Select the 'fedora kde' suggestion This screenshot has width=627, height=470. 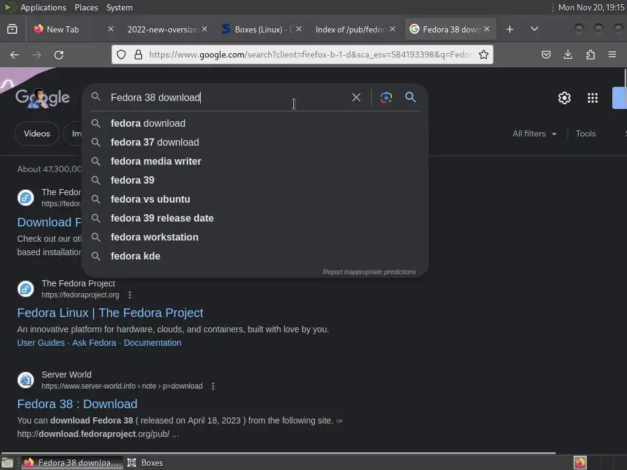(x=255, y=256)
